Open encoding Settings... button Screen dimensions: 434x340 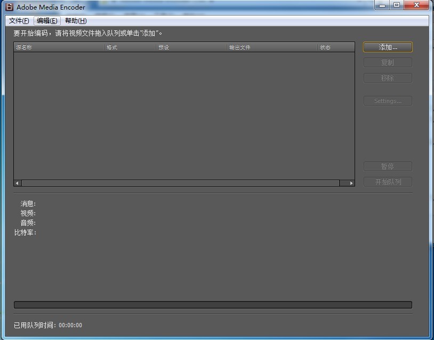point(388,101)
